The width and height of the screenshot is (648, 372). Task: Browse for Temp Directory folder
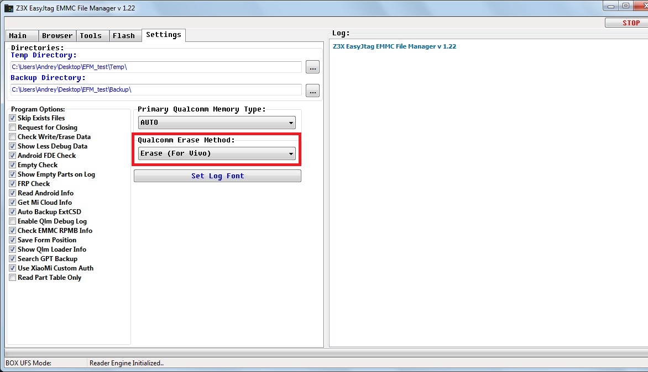pyautogui.click(x=312, y=67)
